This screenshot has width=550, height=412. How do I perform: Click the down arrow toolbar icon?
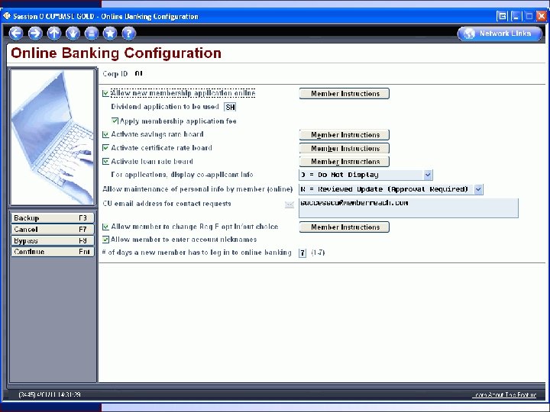(x=73, y=34)
